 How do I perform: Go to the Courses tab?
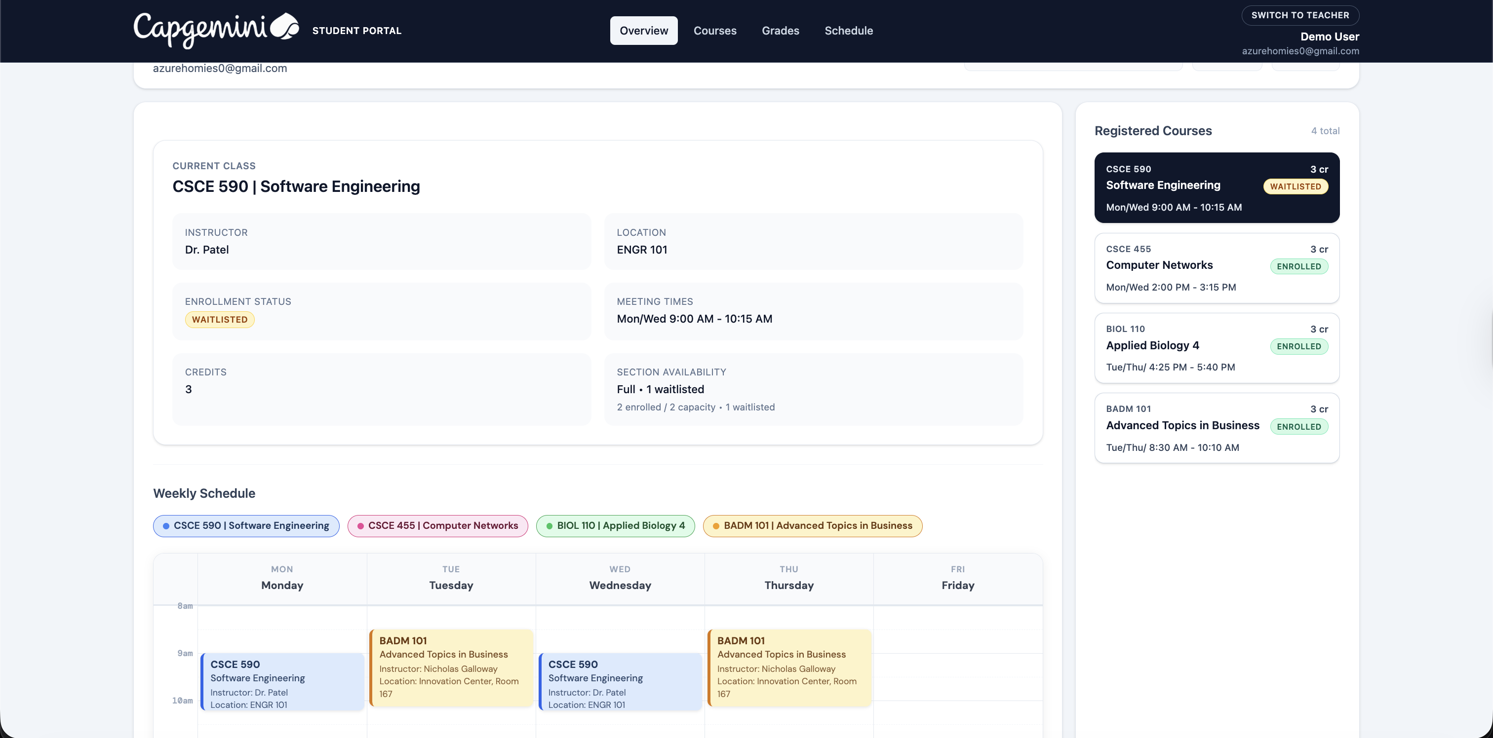[x=714, y=31]
